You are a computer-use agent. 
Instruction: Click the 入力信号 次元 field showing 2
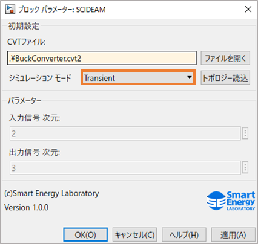pos(125,133)
